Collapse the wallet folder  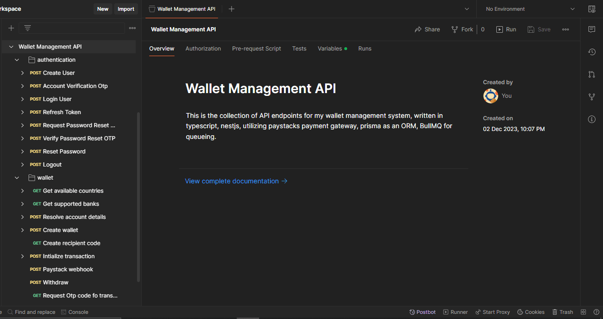coord(17,178)
